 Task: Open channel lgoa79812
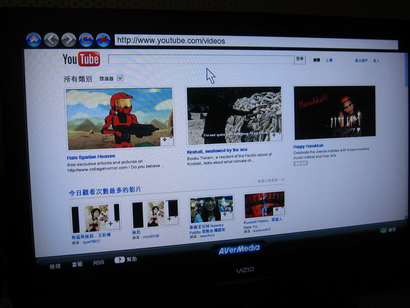(91, 241)
